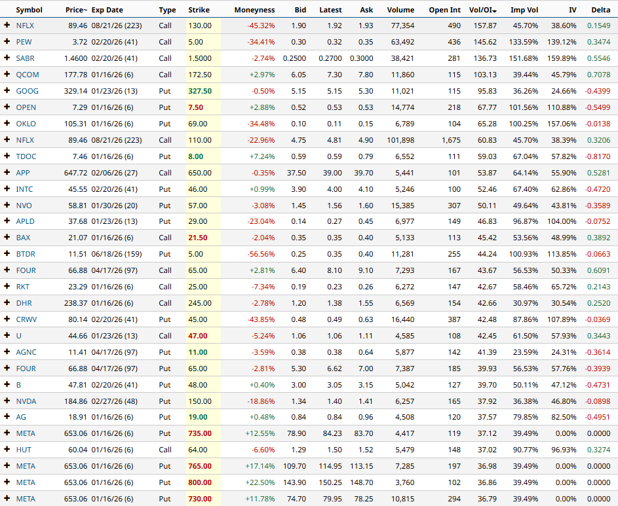Open the AG symbol link
The height and width of the screenshot is (506, 618).
click(21, 417)
